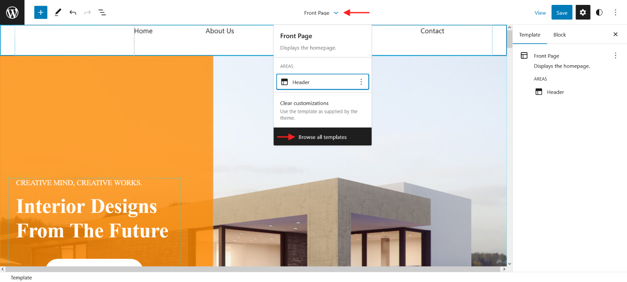Viewport: 627px width, 282px height.
Task: Click Displays the homepage text in sidebar
Action: coord(562,66)
